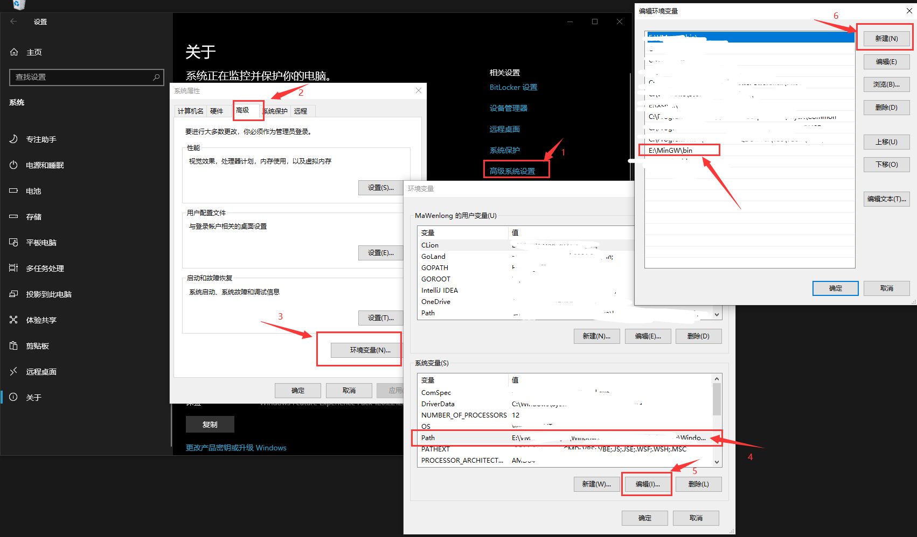Close the System Properties (系统属性) dialog
The image size is (917, 537).
click(419, 90)
